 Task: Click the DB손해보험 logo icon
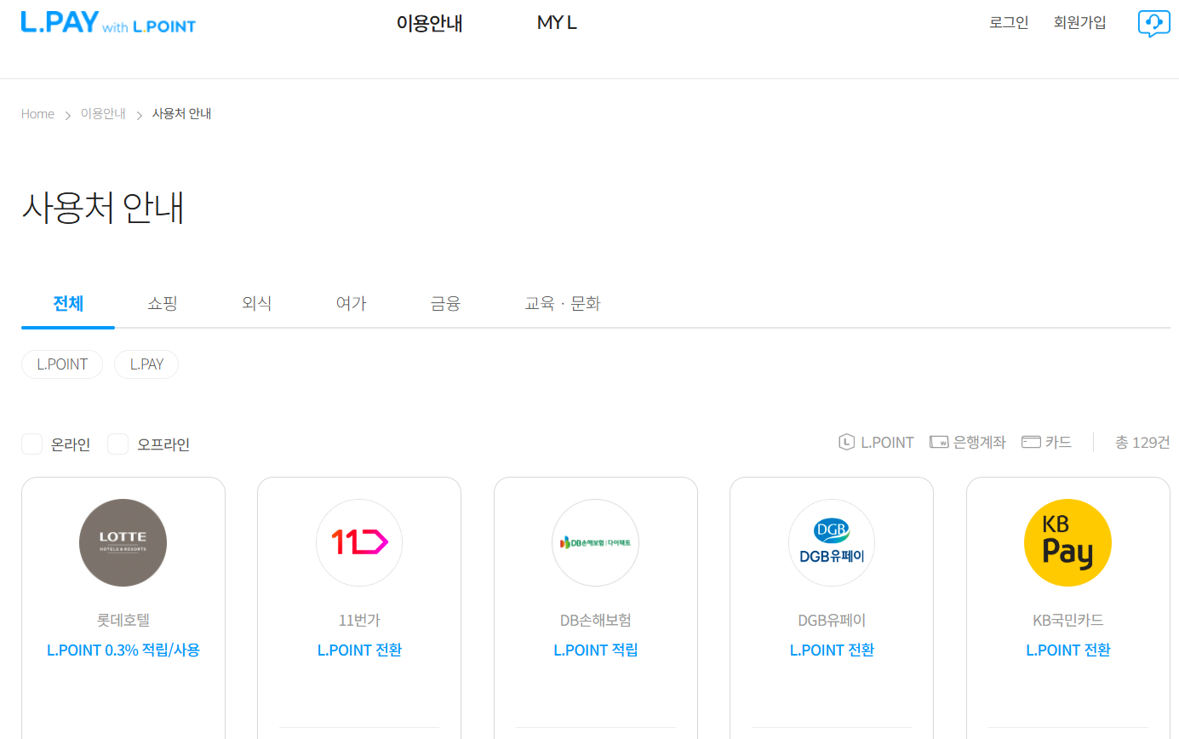click(595, 542)
